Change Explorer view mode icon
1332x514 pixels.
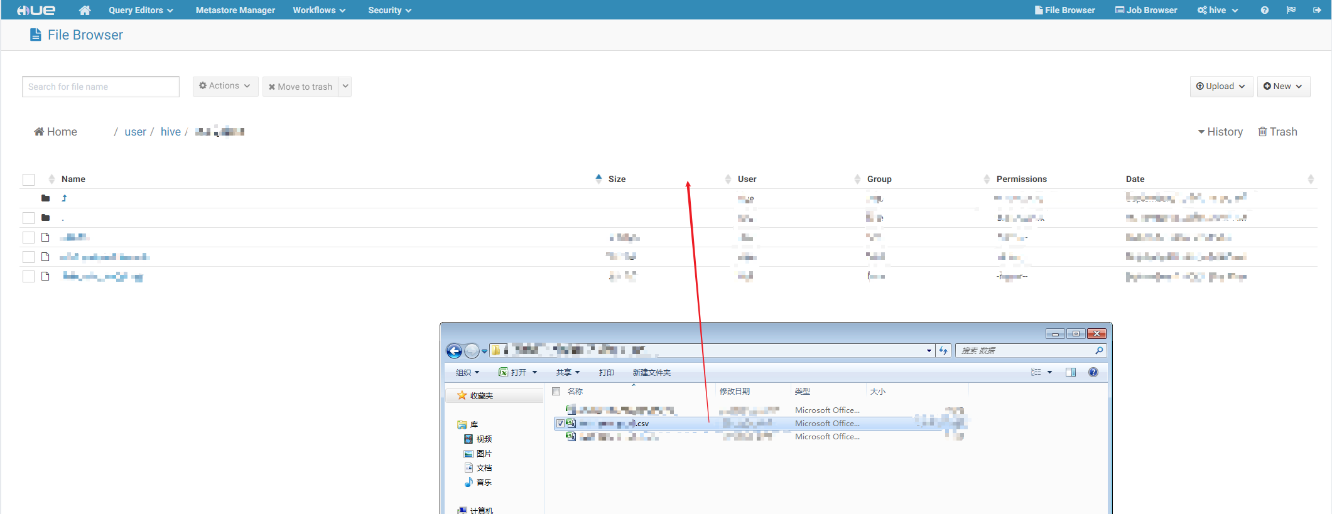(x=1036, y=373)
